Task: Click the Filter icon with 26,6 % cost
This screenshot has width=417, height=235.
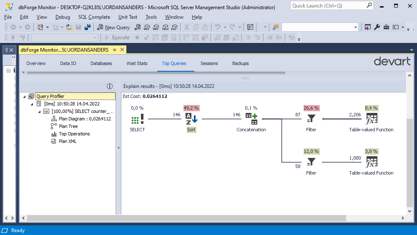Action: coord(311,119)
